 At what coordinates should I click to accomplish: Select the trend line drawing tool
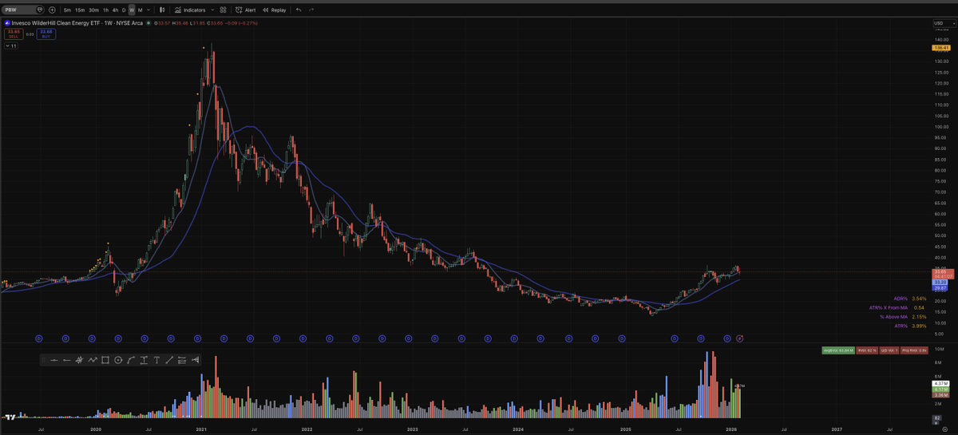click(x=169, y=360)
